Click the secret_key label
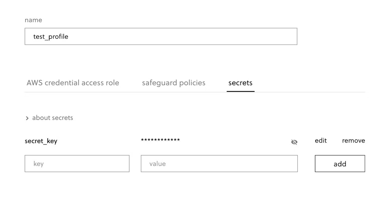386x202 pixels. pyautogui.click(x=41, y=141)
